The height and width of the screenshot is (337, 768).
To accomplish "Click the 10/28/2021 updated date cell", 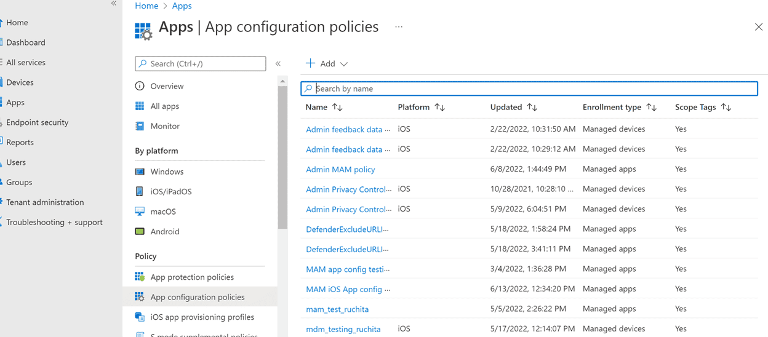I will click(532, 189).
